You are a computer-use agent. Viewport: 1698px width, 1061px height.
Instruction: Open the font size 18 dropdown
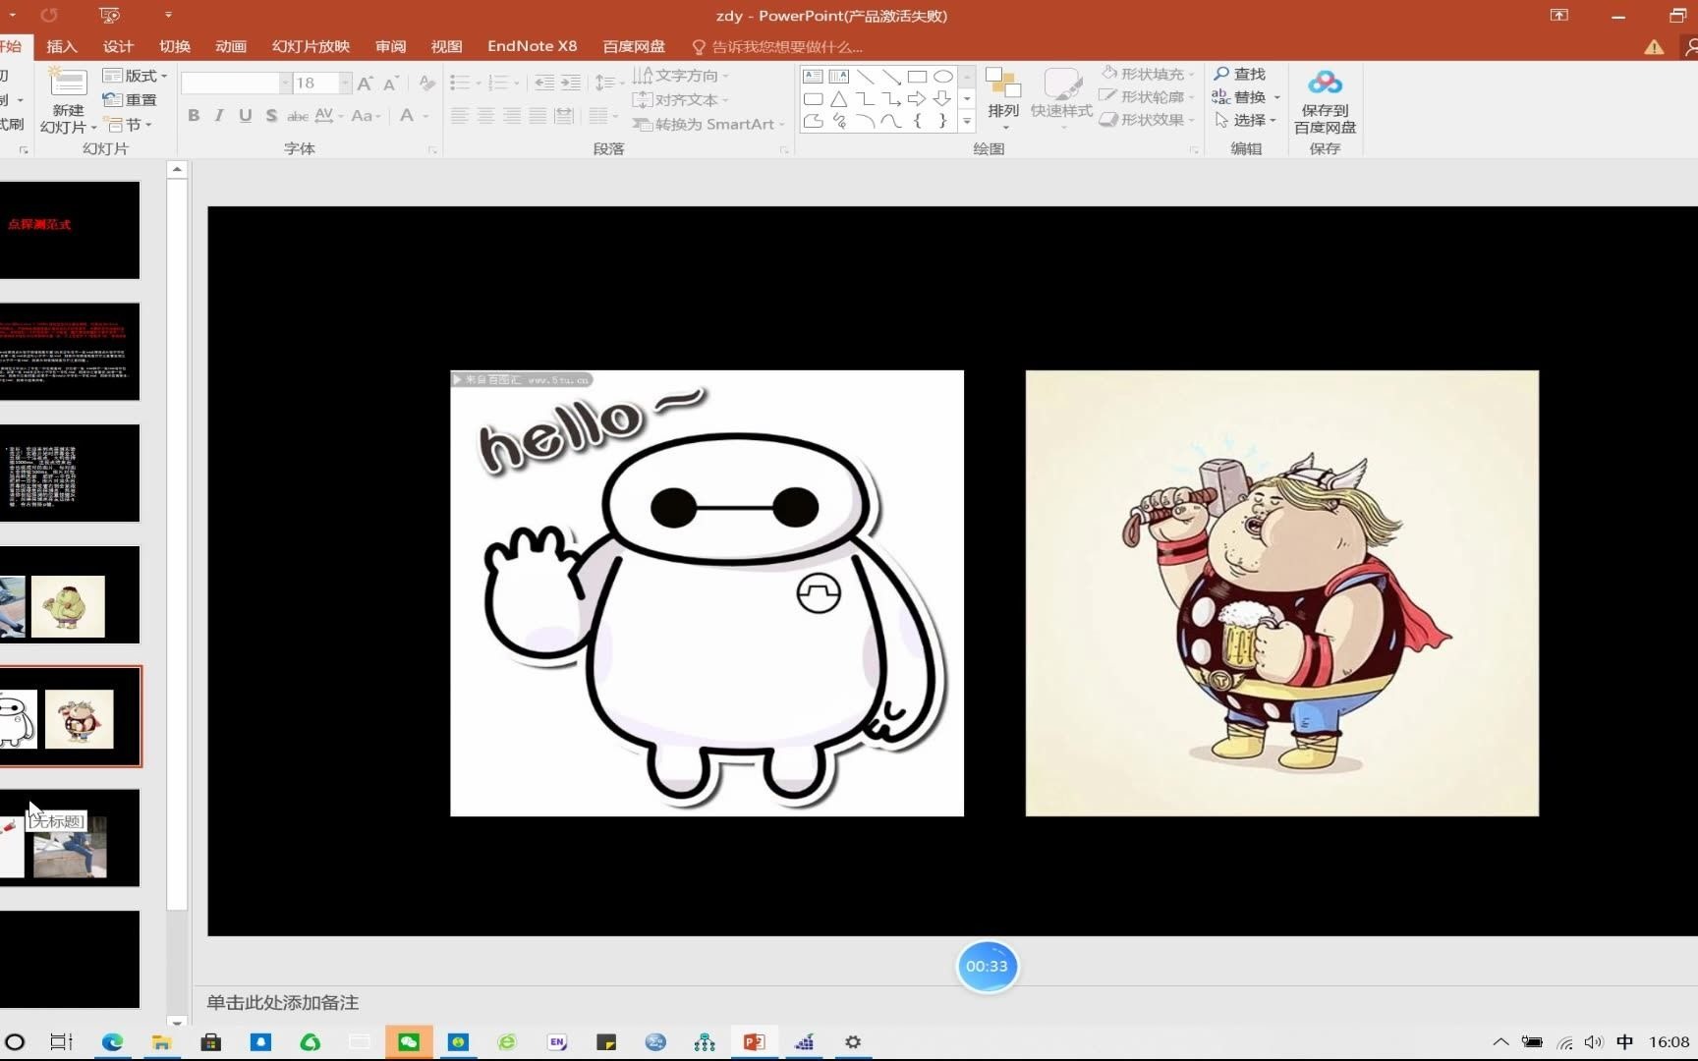pos(345,84)
